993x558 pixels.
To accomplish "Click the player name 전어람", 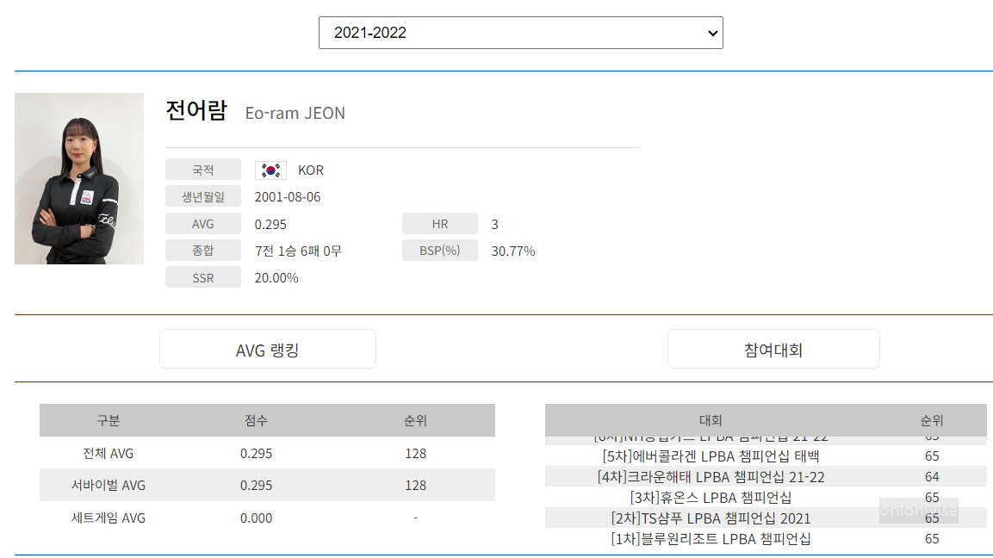I will point(195,113).
